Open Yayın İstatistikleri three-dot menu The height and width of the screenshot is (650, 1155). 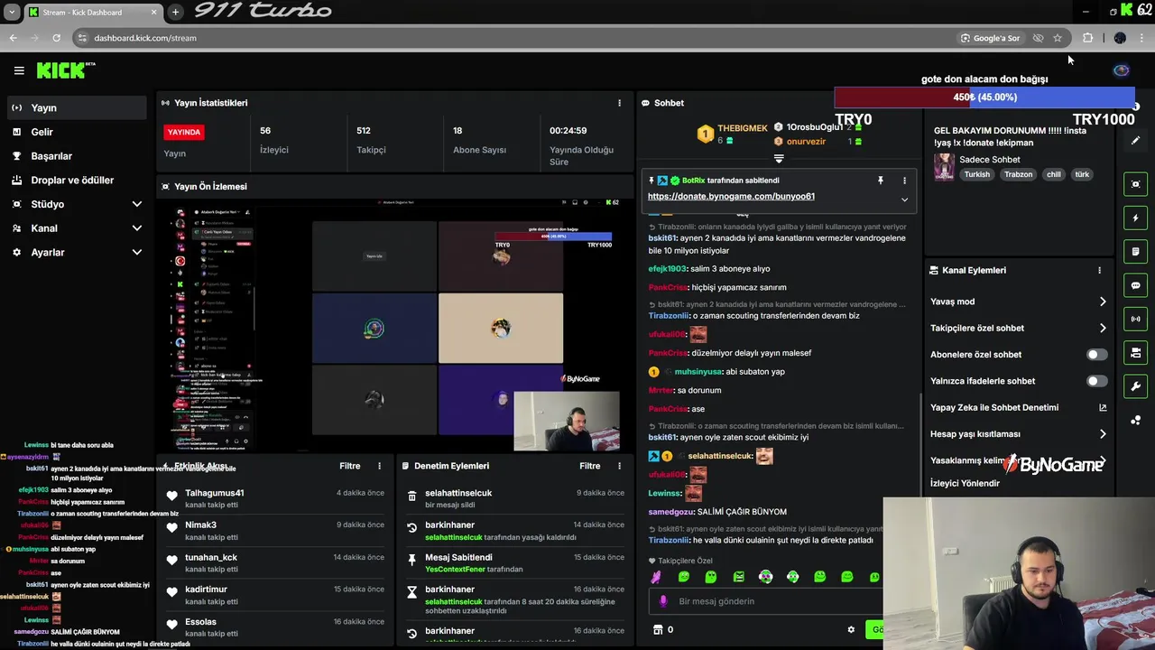click(x=619, y=103)
